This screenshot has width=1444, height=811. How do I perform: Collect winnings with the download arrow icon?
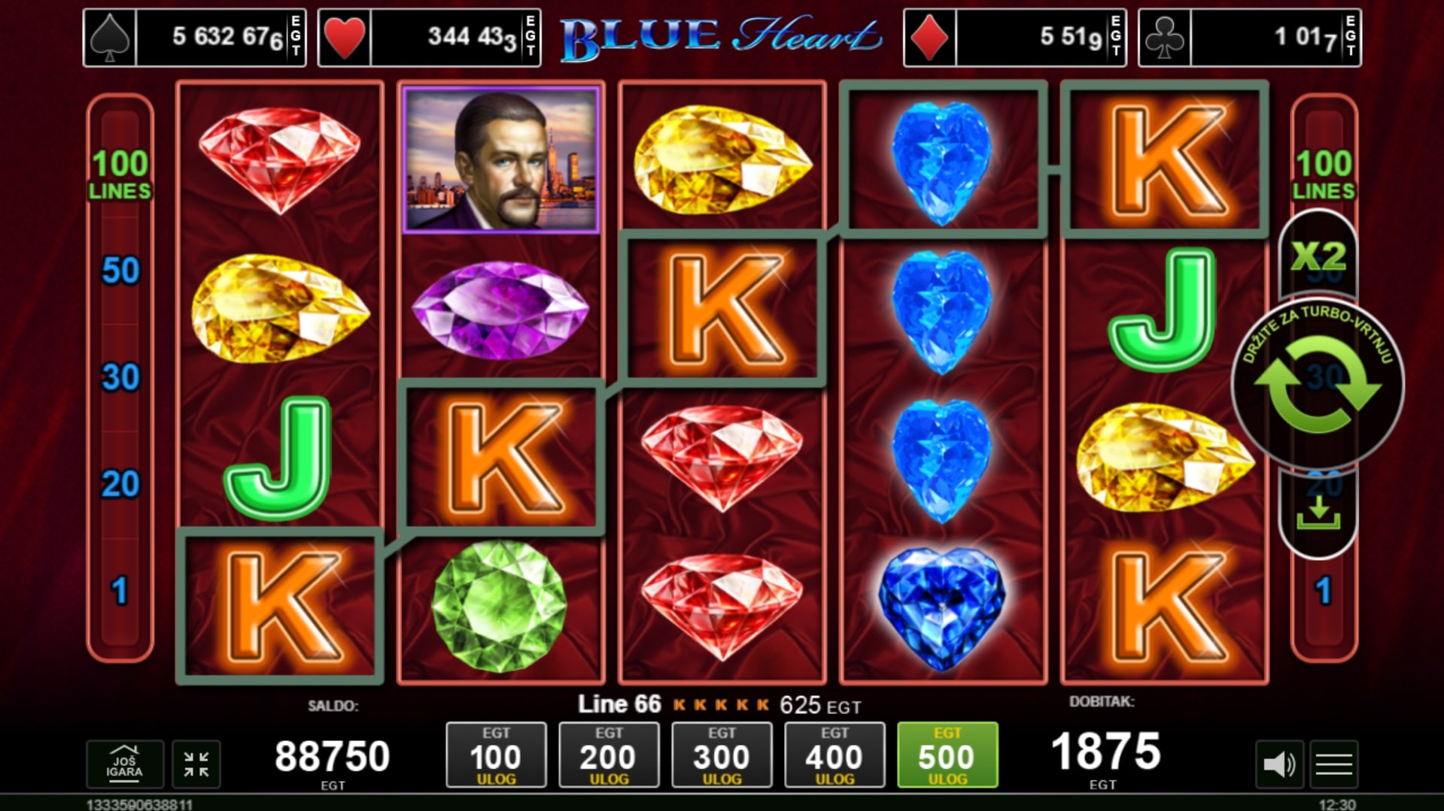[1318, 513]
